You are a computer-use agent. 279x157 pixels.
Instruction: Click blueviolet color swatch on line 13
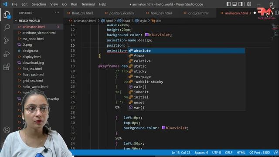pyautogui.click(x=146, y=35)
